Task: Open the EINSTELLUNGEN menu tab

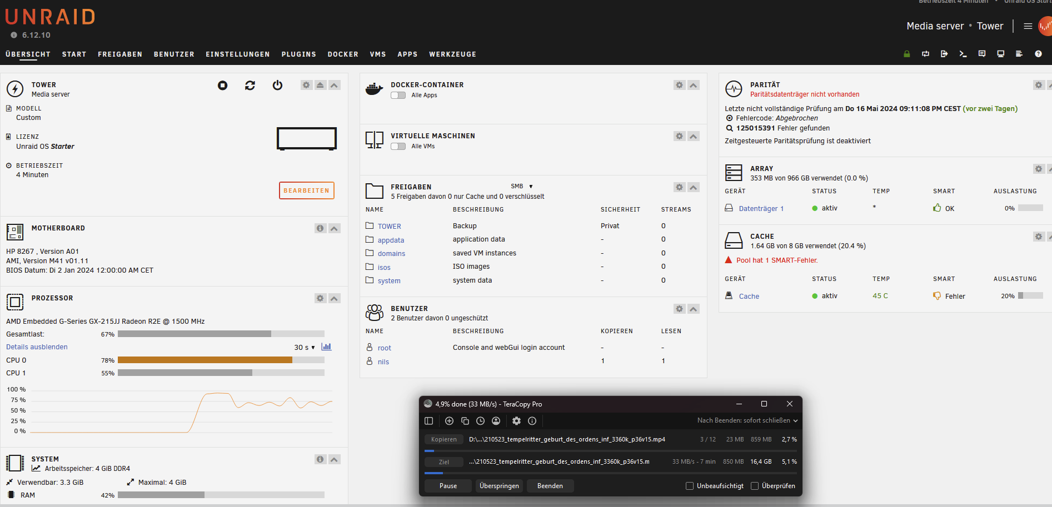Action: 238,54
